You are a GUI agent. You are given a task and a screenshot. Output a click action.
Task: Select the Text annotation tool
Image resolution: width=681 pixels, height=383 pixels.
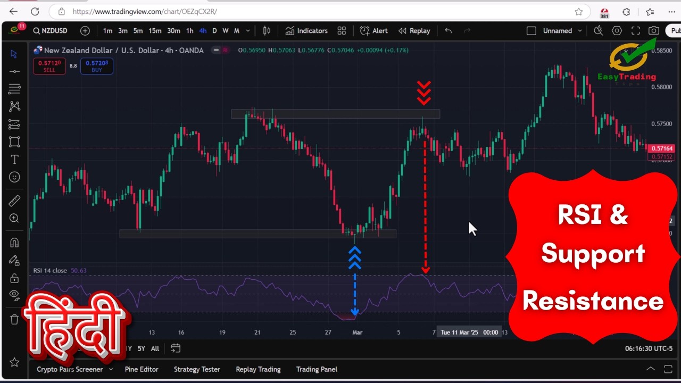point(14,159)
